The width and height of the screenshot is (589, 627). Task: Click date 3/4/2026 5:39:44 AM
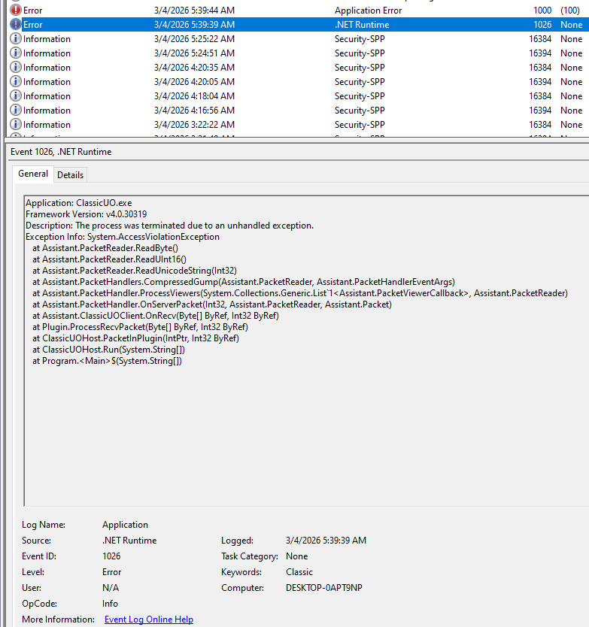(195, 11)
